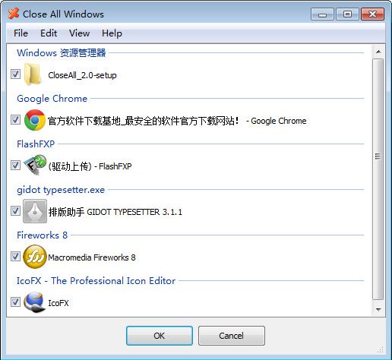The image size is (392, 360).
Task: Open the File menu
Action: pos(21,33)
